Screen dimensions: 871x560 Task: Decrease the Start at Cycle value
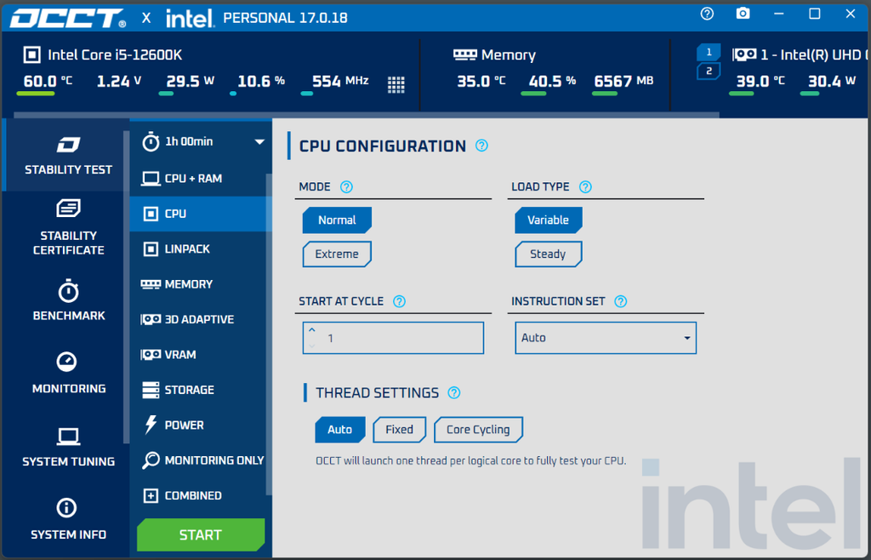(312, 346)
